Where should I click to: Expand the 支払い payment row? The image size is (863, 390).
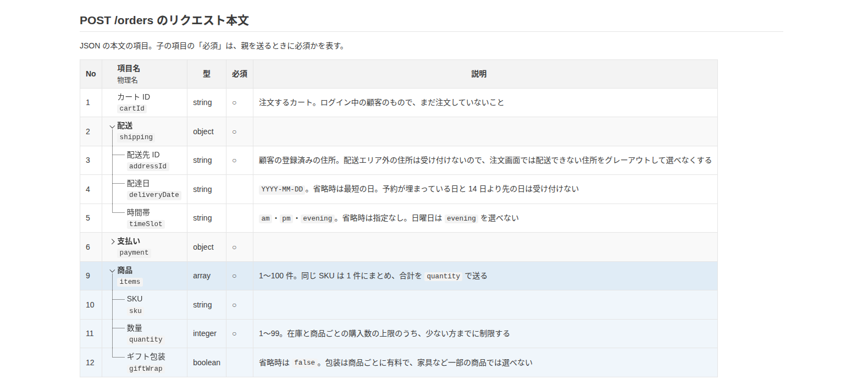[112, 241]
